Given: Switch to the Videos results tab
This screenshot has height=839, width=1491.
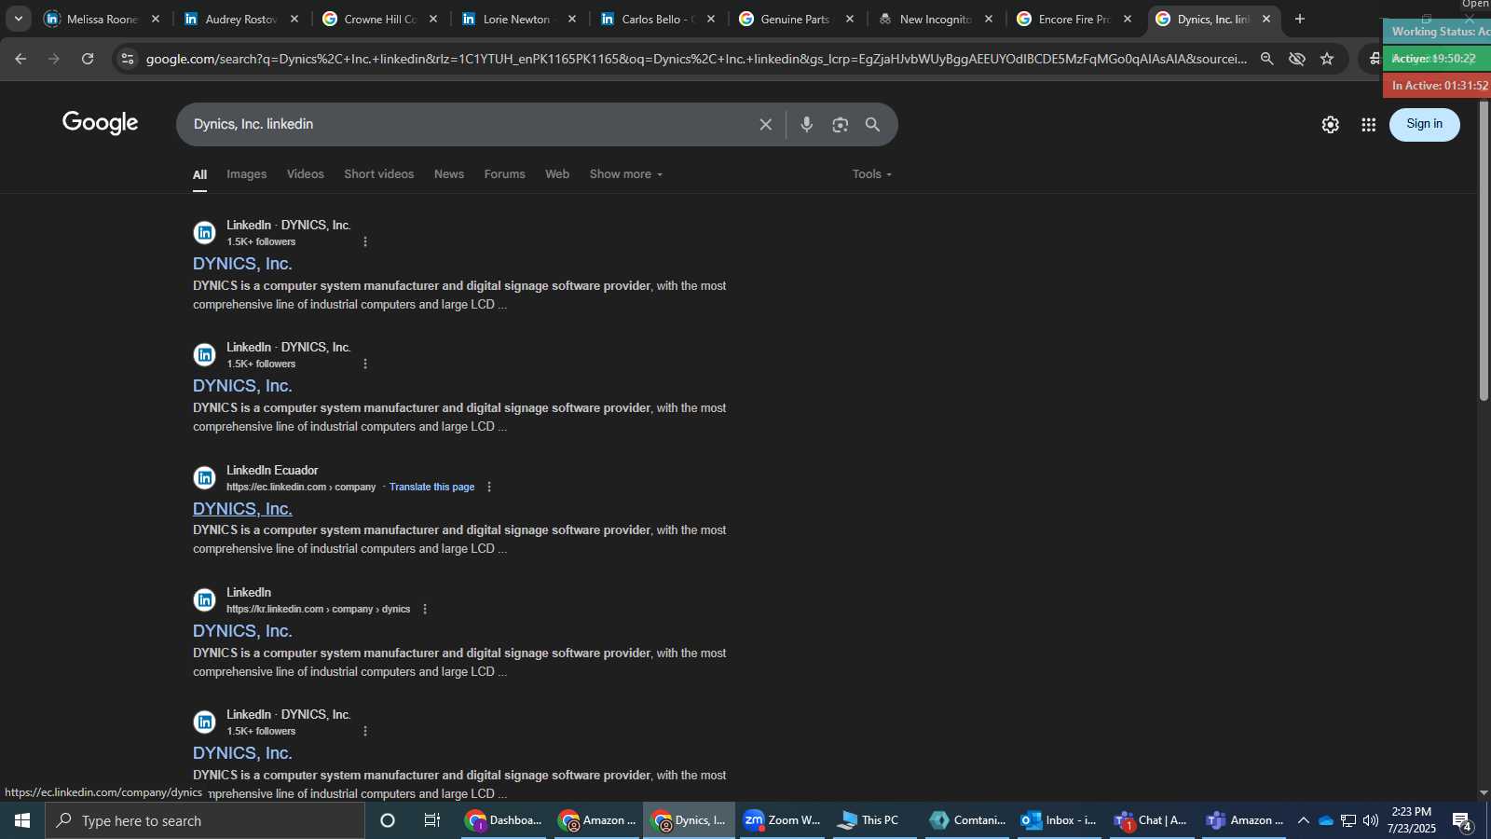Looking at the screenshot, I should (x=306, y=174).
